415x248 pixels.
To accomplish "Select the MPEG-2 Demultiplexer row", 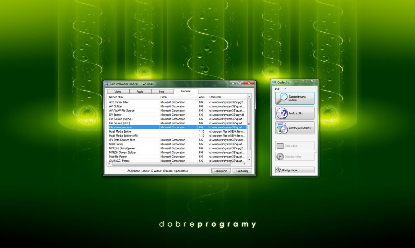I will 177,148.
